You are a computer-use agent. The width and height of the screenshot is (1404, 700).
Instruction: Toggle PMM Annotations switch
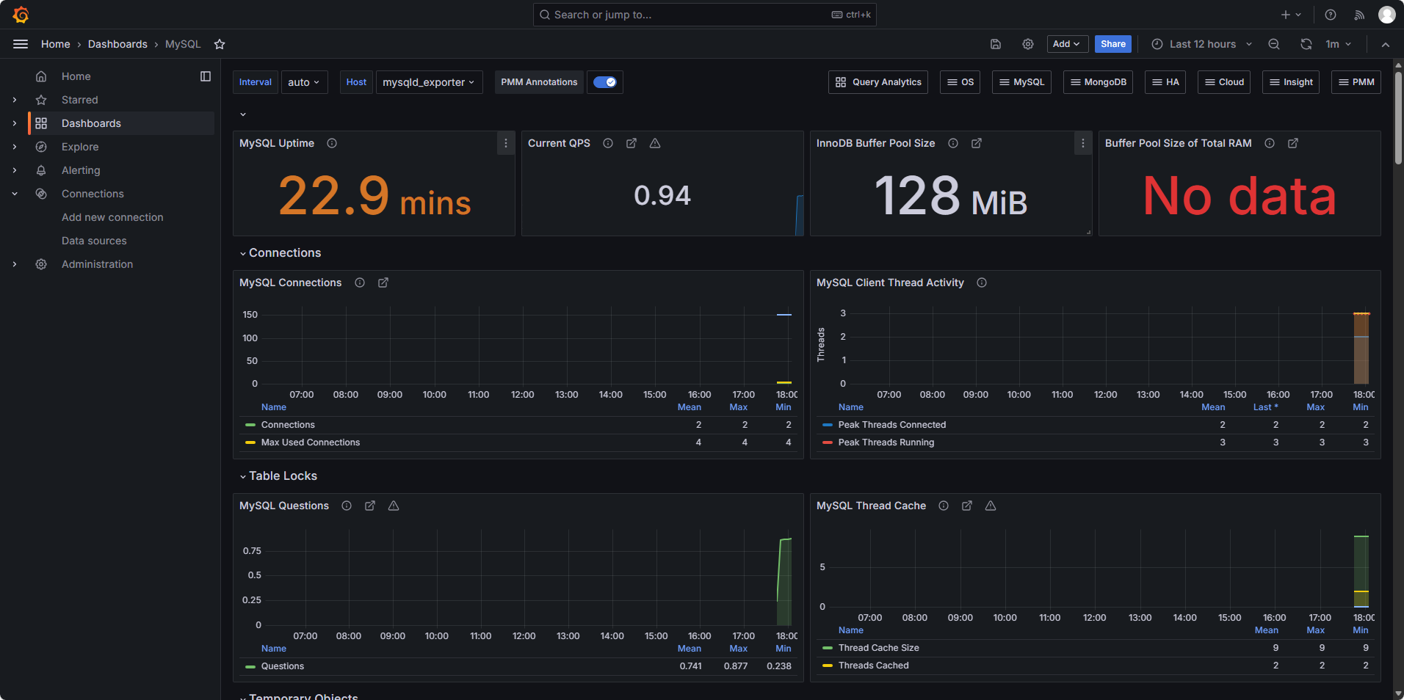point(605,82)
